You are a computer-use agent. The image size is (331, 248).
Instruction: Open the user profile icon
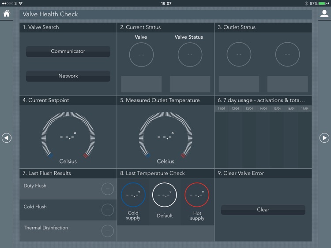coord(324,14)
